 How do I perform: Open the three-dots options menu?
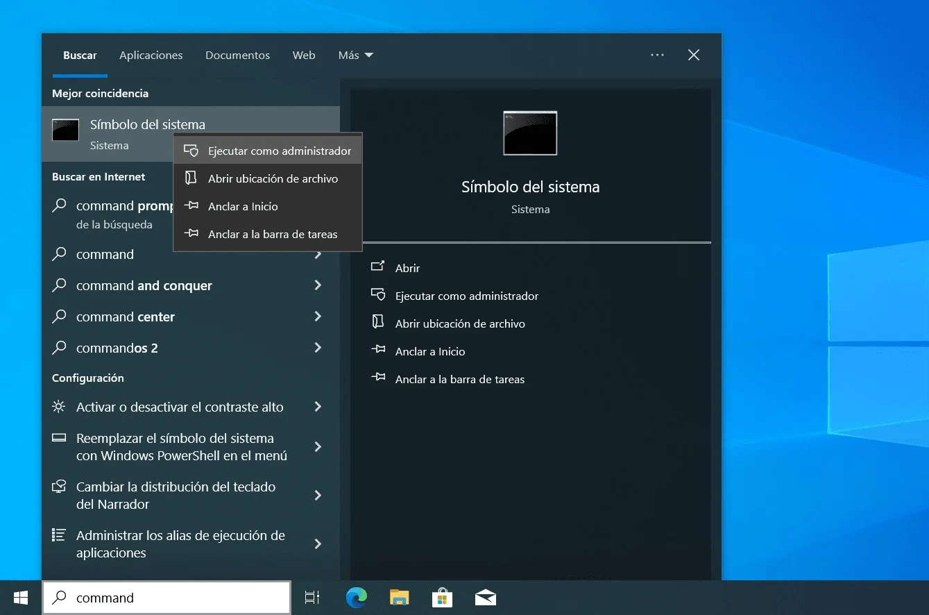[x=657, y=56]
